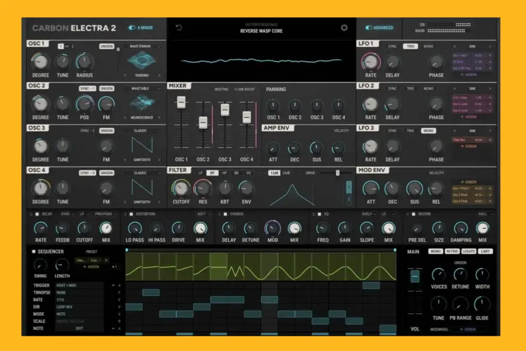Toggle LFO 1 TRIG button
Screen dimensions: 526x351
[x=410, y=46]
